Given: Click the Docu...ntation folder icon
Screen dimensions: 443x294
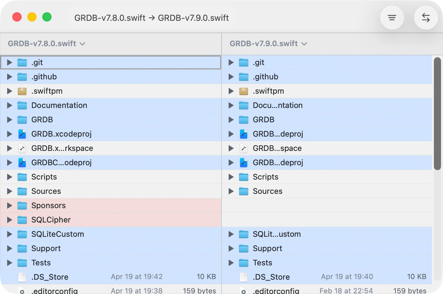Looking at the screenshot, I should click(244, 105).
